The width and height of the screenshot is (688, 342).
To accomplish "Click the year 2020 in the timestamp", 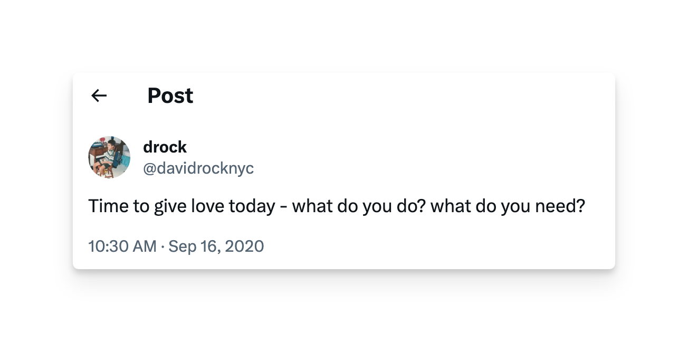I will coord(244,246).
